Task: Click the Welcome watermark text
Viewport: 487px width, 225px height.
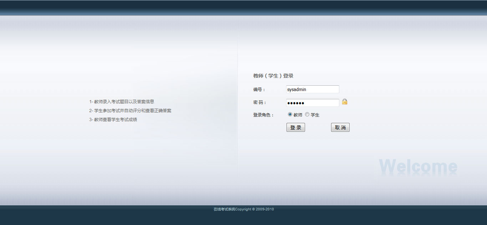Action: click(x=418, y=165)
